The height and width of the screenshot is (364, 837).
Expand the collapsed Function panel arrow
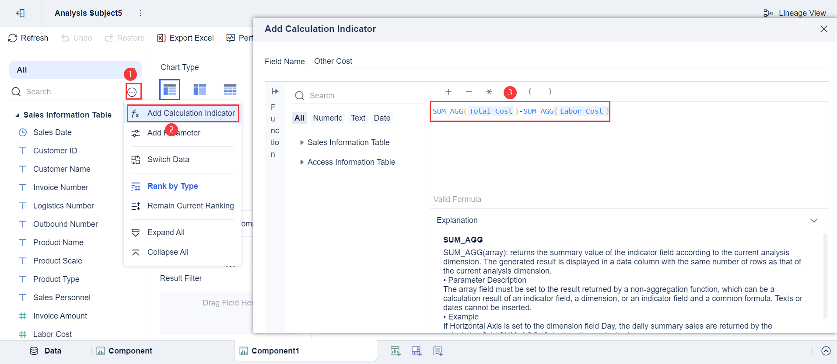[x=275, y=91]
